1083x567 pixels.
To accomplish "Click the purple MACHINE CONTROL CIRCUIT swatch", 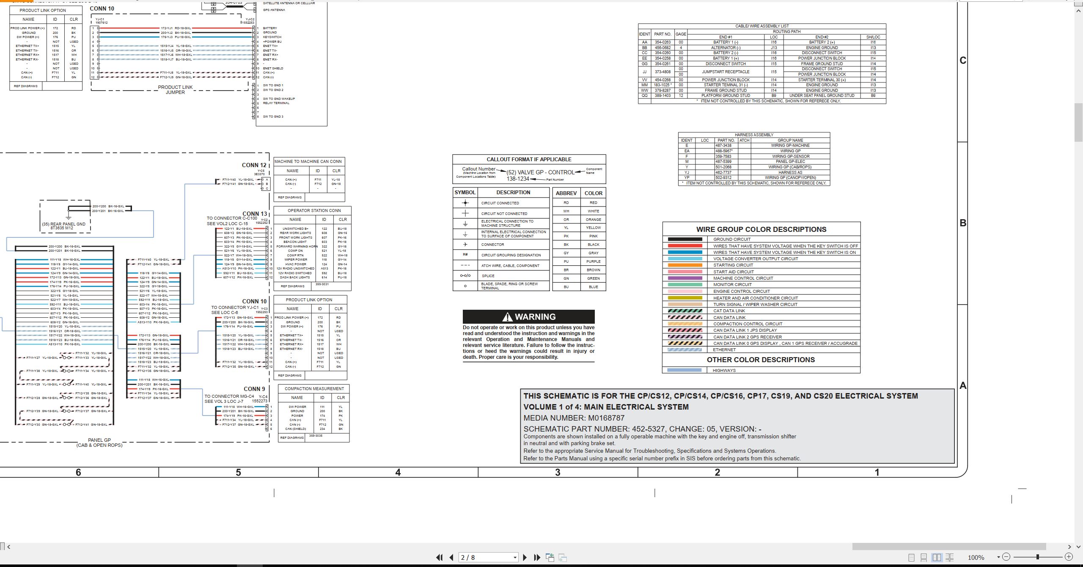I will (685, 278).
